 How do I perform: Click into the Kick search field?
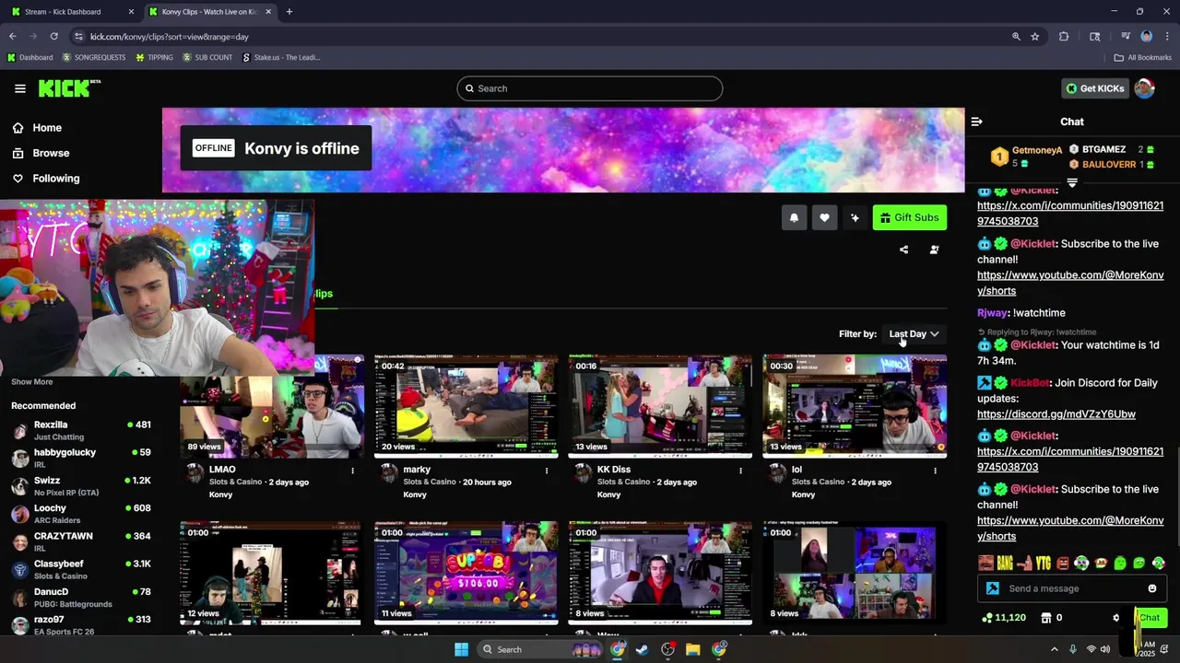click(x=590, y=88)
